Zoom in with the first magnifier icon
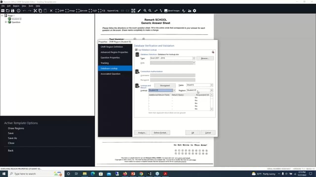Screen dimensions: 316x177 point(145,11)
